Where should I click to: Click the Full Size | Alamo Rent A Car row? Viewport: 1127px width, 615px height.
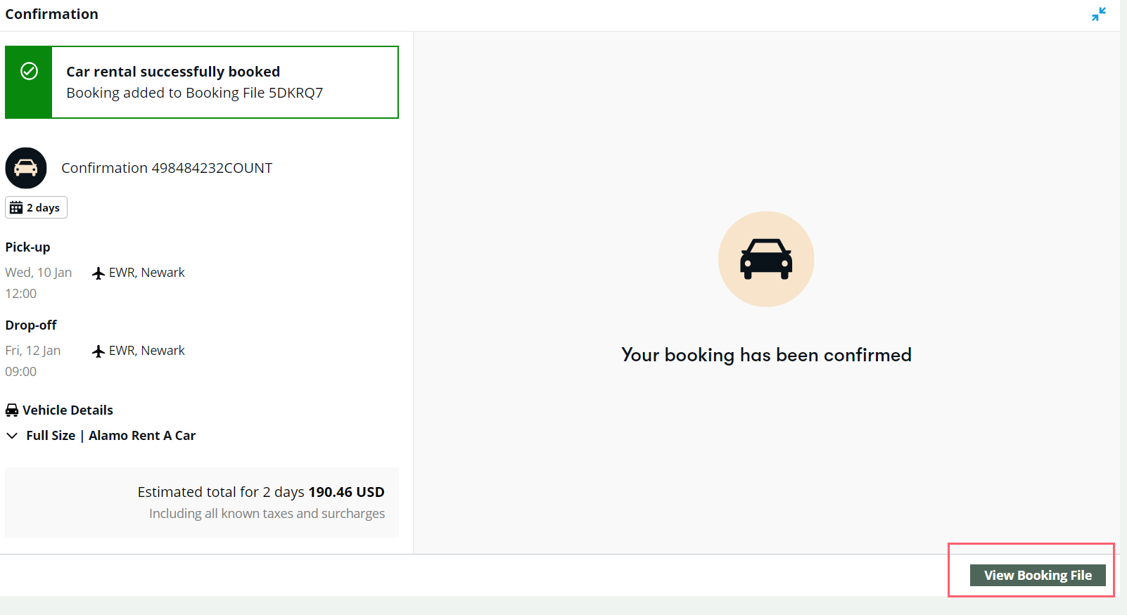[101, 436]
